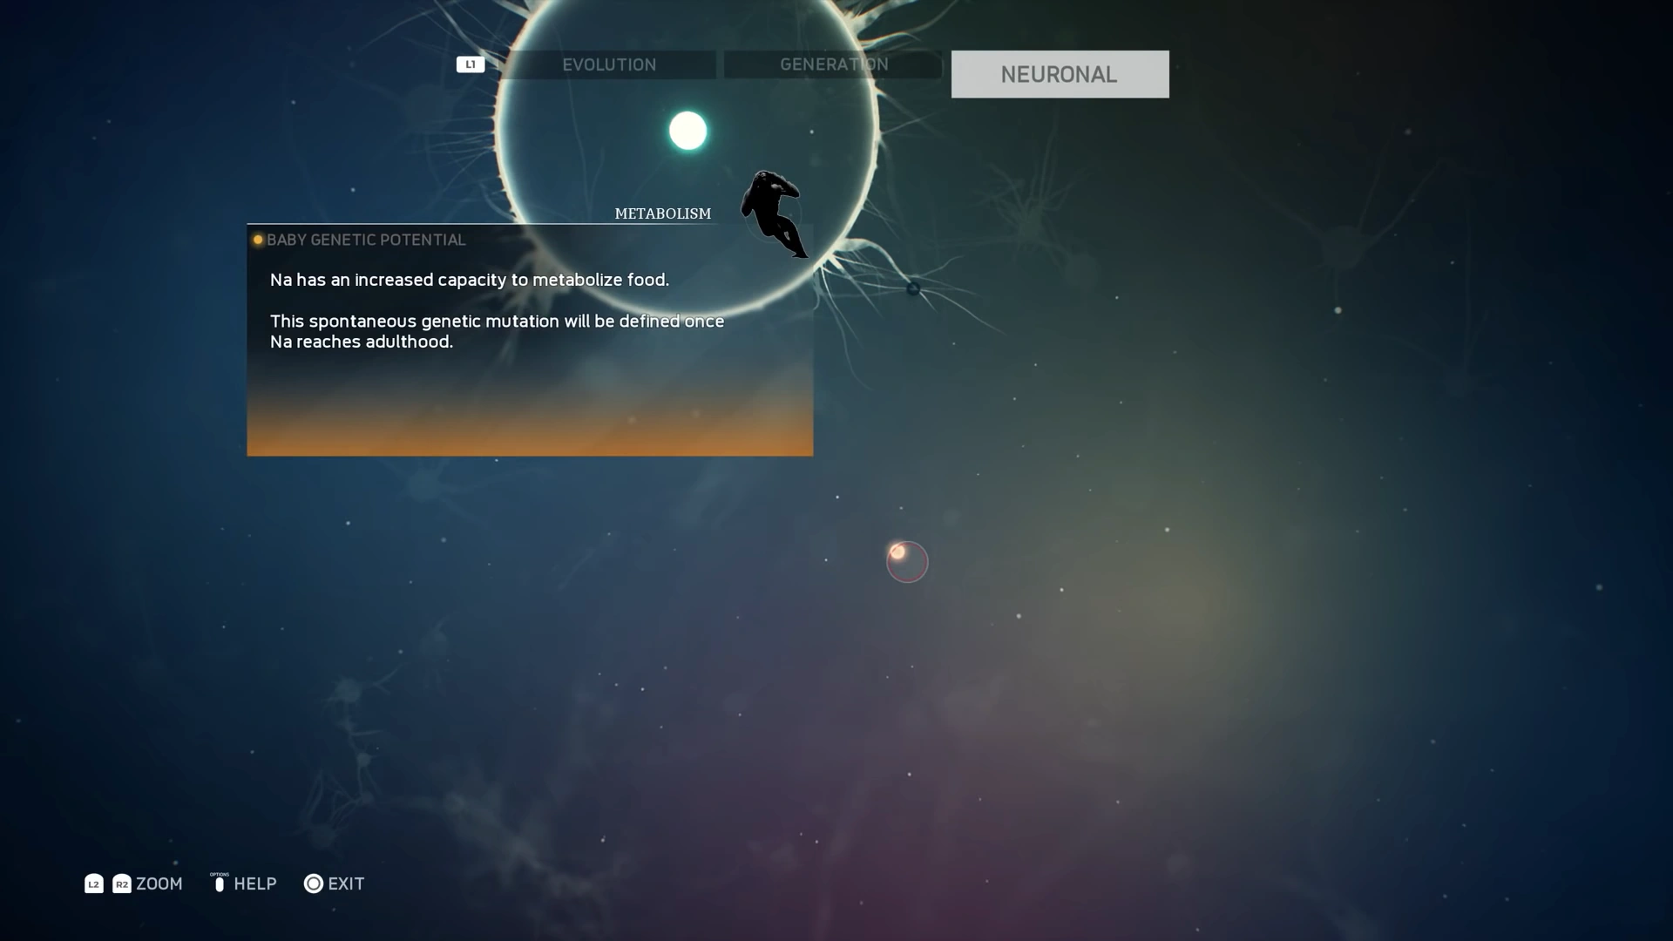The height and width of the screenshot is (941, 1673).
Task: Click EXIT to leave the menu
Action: [346, 883]
